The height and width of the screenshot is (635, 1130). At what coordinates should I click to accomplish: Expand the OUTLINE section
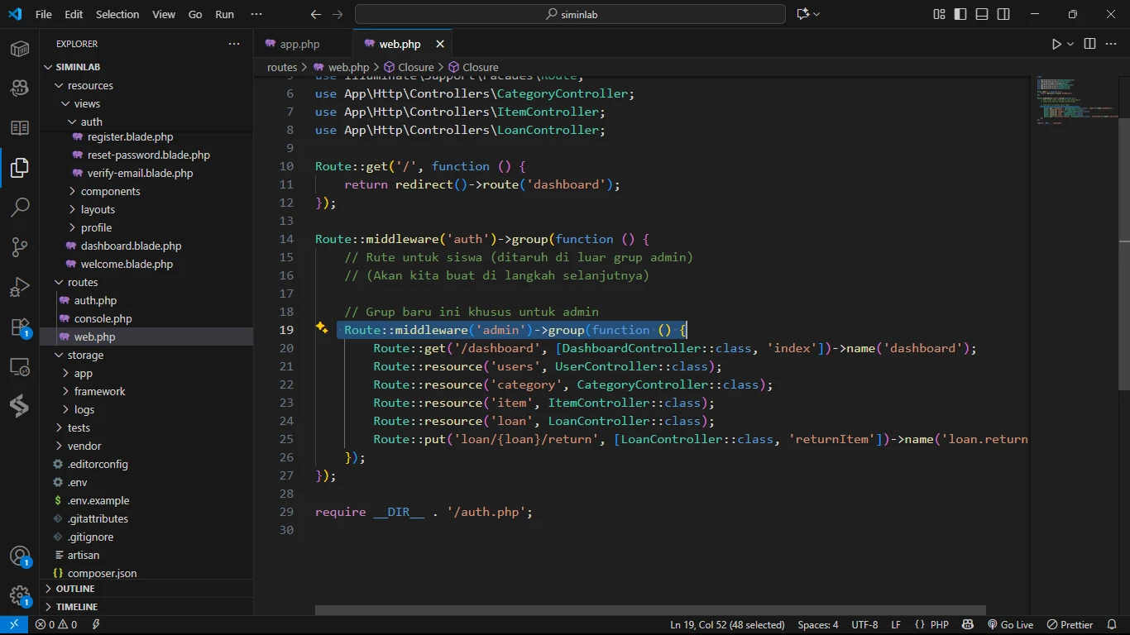[x=75, y=589]
